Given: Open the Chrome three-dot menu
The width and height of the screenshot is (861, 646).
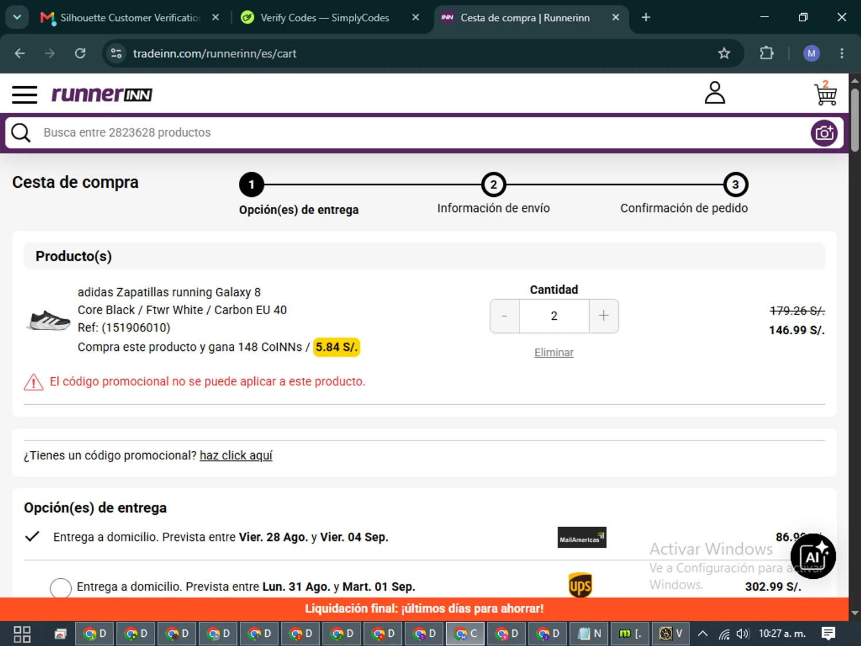Looking at the screenshot, I should point(842,53).
